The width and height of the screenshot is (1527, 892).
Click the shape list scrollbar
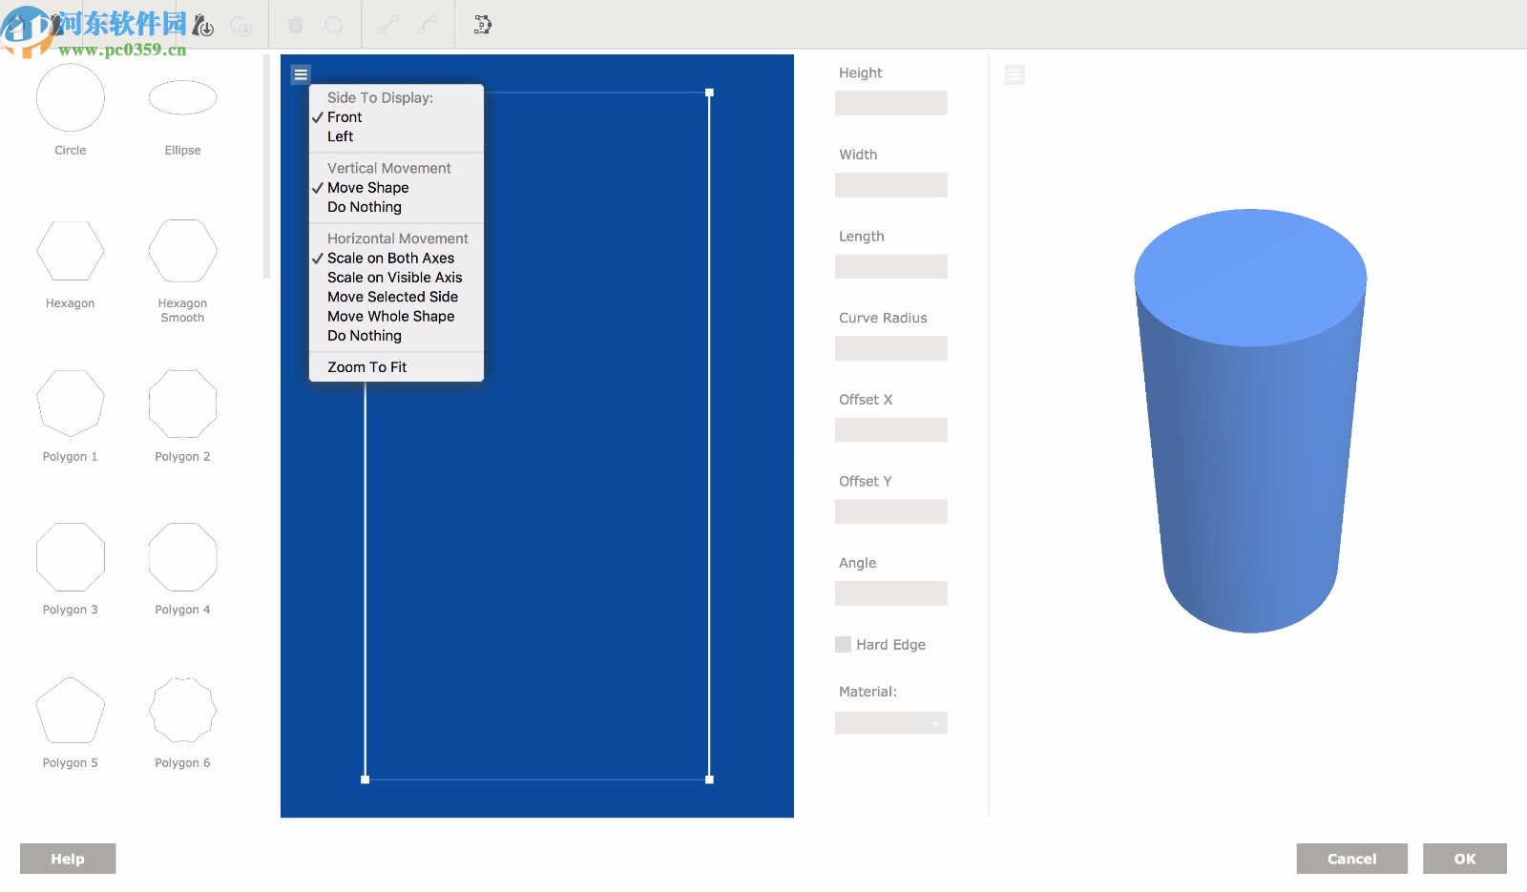(x=266, y=167)
